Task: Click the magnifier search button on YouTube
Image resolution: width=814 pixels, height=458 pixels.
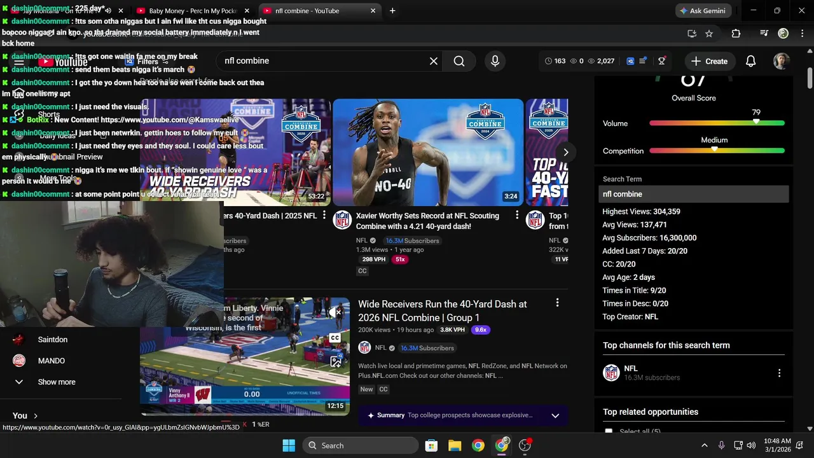Action: pos(459,61)
